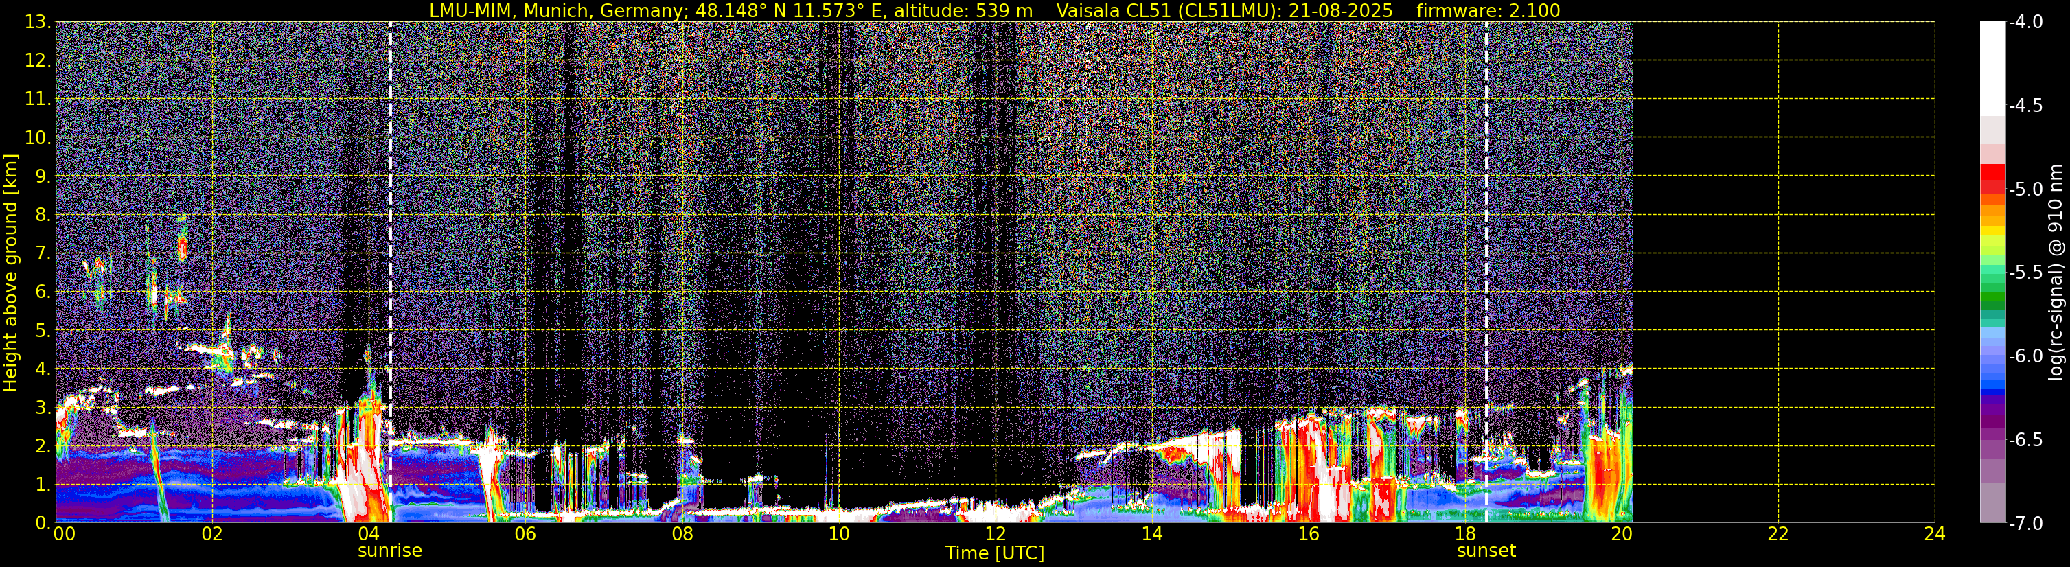2070x567 pixels.
Task: Click the time axis tick label "22"
Action: (x=1779, y=535)
